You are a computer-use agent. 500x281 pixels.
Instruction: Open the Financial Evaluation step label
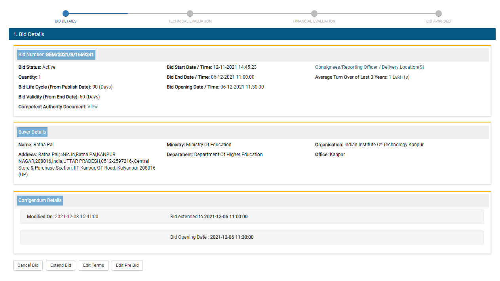pyautogui.click(x=314, y=21)
